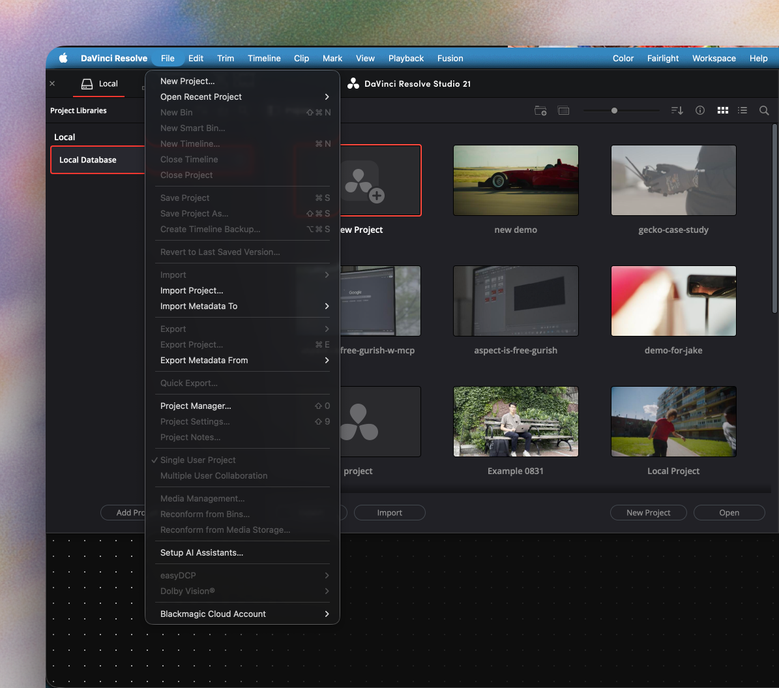Click the Import button
The height and width of the screenshot is (688, 779).
coord(390,513)
